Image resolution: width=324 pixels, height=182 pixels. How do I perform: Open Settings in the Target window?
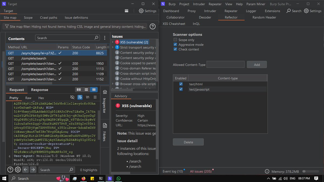click(x=147, y=11)
